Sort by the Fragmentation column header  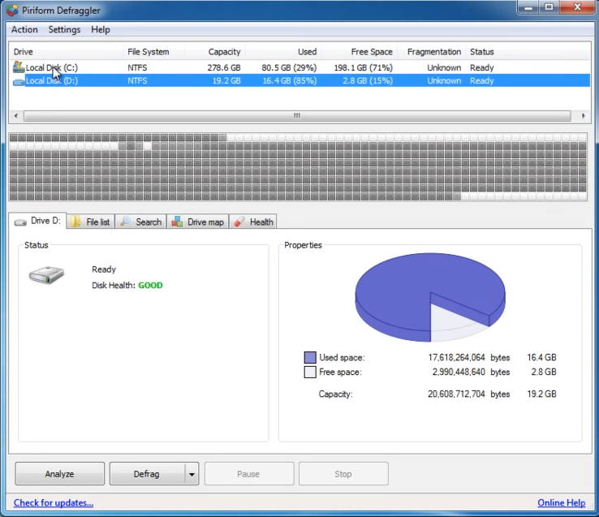pyautogui.click(x=431, y=52)
